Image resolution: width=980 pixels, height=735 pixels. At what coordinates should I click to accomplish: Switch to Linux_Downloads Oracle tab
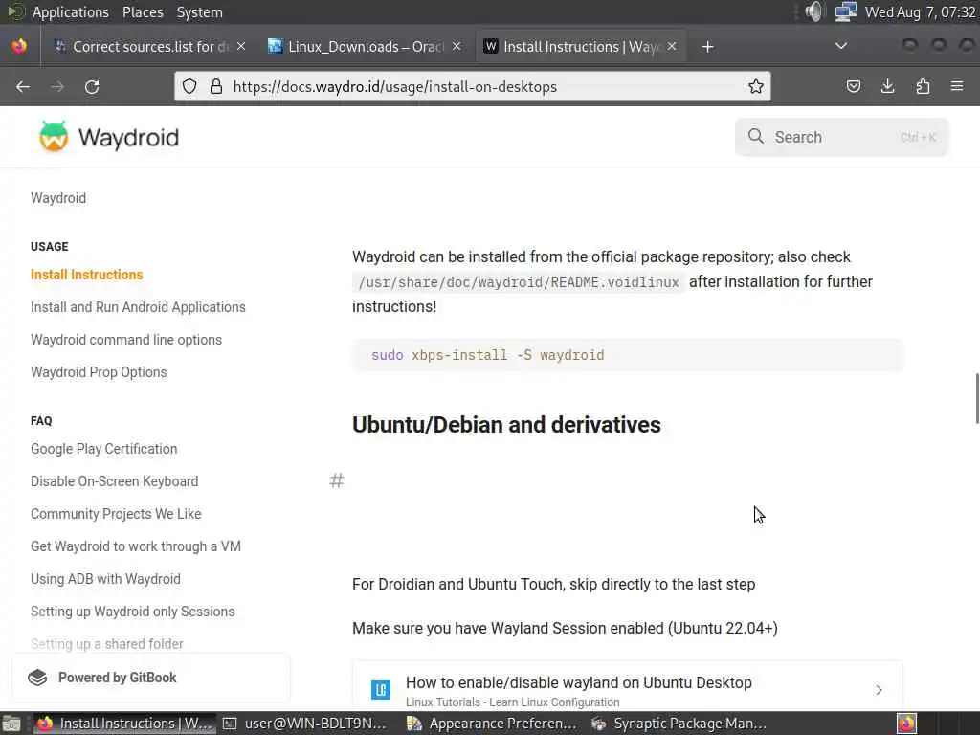365,46
